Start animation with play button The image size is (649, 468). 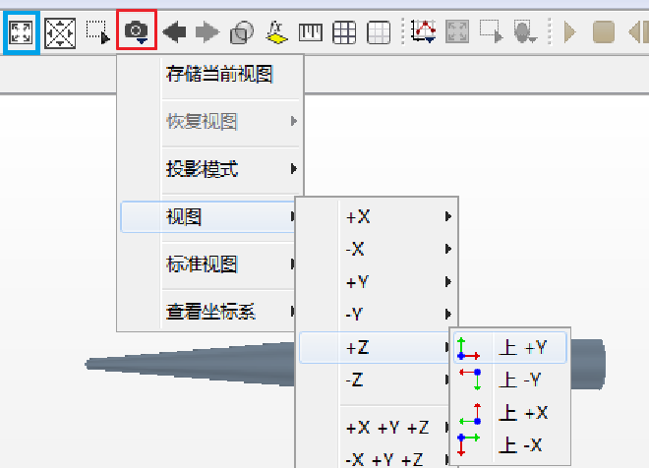tap(570, 32)
